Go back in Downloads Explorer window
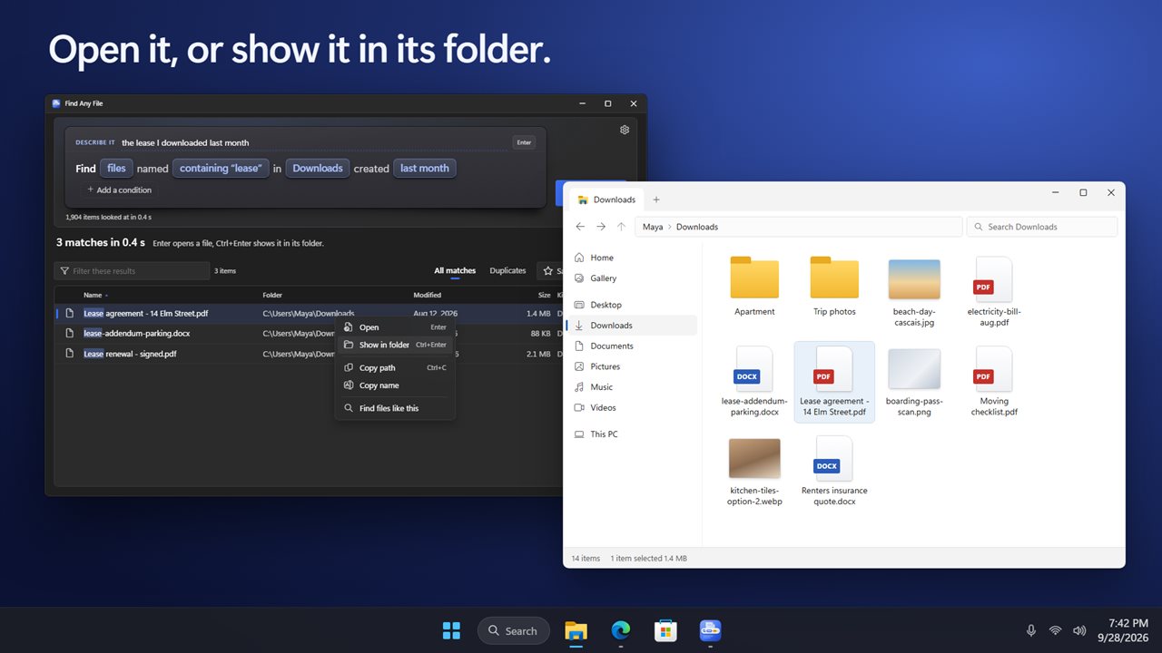Screen dimensions: 1162x653 click(581, 227)
